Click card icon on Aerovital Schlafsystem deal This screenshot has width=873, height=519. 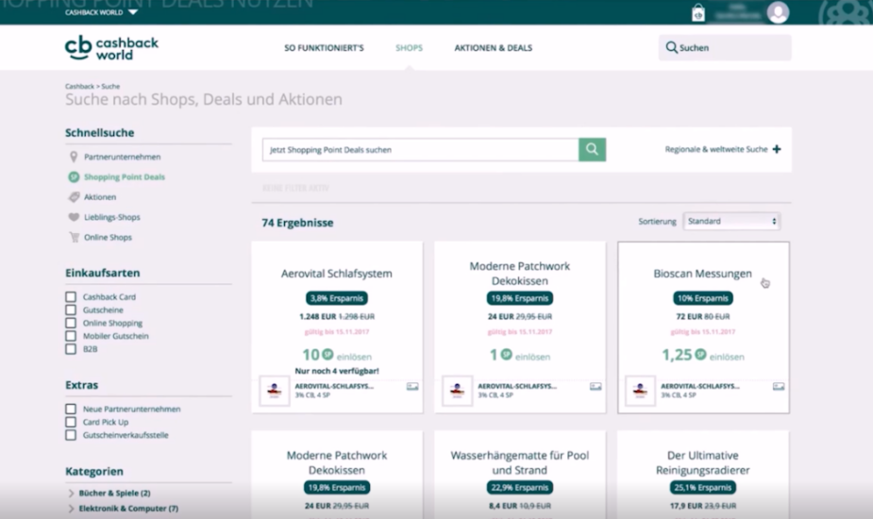412,387
